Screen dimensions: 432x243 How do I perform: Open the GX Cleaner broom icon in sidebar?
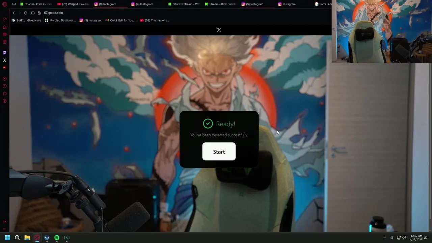(x=5, y=27)
